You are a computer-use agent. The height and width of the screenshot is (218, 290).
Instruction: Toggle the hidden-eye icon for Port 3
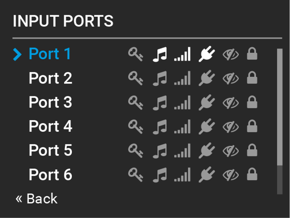(x=231, y=103)
